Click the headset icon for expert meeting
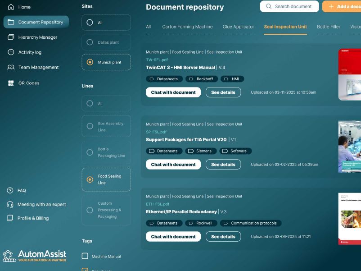Image resolution: width=361 pixels, height=271 pixels. click(x=10, y=204)
